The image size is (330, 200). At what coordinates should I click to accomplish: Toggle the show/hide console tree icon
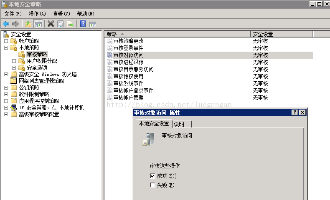(x=38, y=24)
